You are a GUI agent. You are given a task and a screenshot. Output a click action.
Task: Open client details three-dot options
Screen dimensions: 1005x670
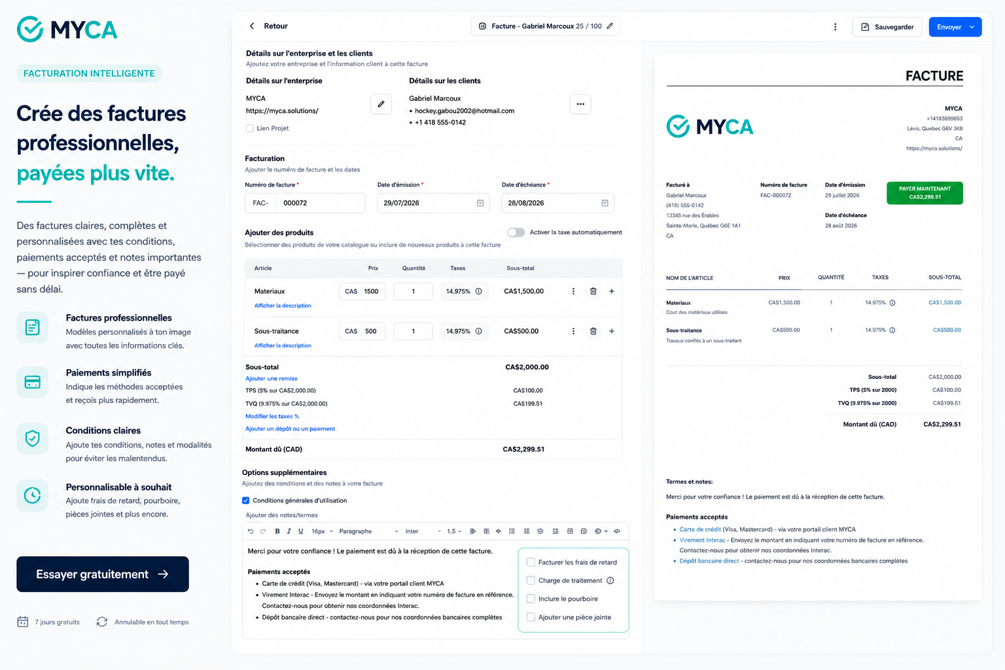point(580,104)
